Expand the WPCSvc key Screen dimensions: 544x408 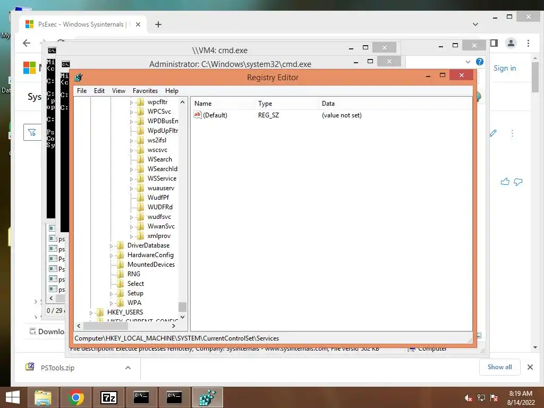click(132, 112)
